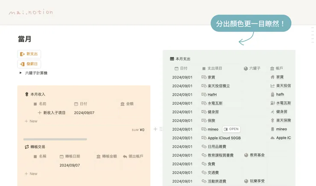Click the icon of the 家賃 expense row
This screenshot has width=316, height=186.
[x=204, y=77]
